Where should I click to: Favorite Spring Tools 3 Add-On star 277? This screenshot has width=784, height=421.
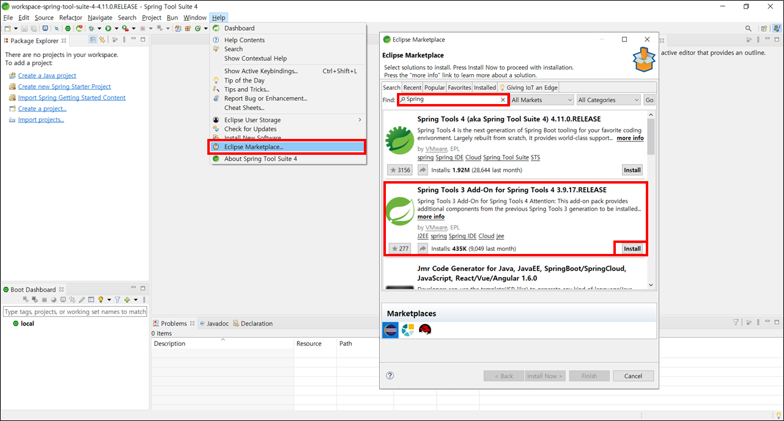coord(400,248)
